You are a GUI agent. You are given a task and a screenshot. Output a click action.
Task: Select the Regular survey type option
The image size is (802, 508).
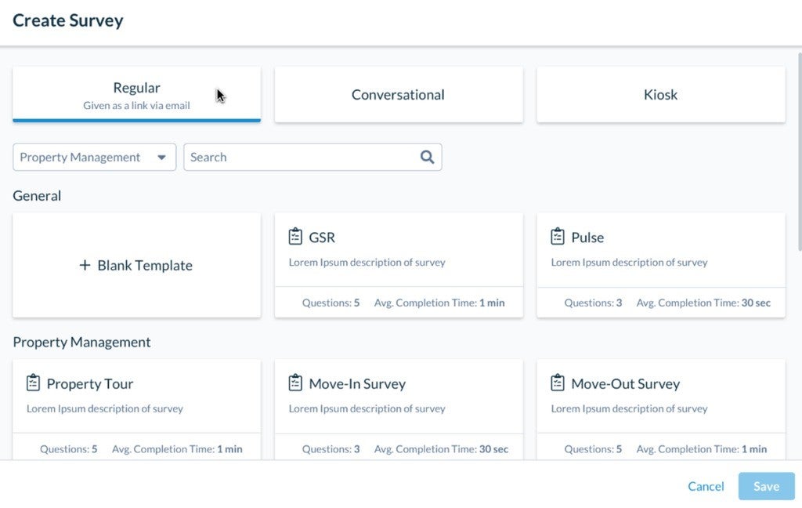tap(136, 94)
